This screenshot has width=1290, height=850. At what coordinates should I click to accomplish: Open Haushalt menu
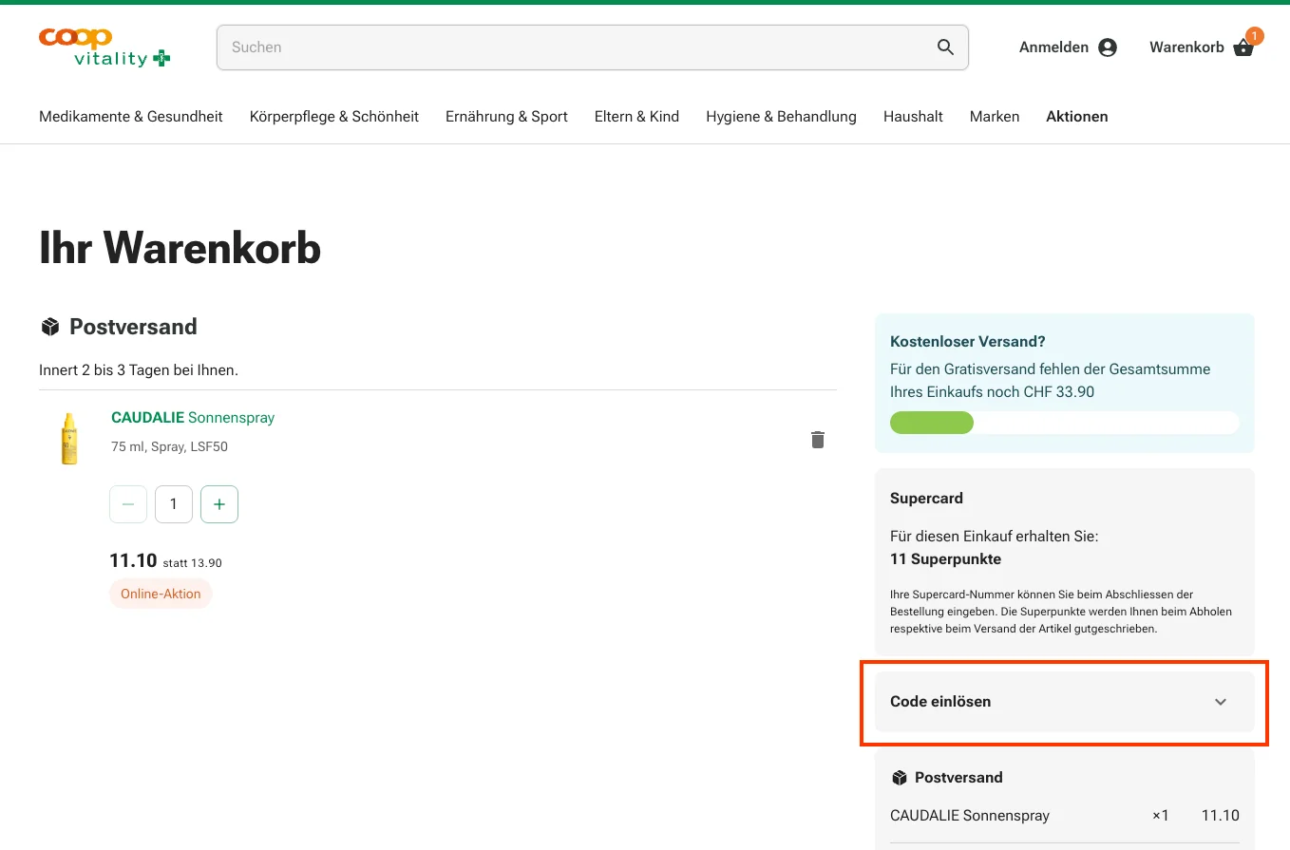(913, 117)
